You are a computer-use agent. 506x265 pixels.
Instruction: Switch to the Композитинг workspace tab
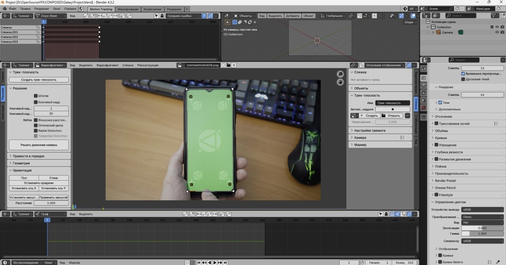pos(152,9)
